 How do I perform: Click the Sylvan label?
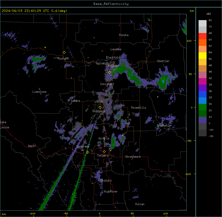coord(100,63)
